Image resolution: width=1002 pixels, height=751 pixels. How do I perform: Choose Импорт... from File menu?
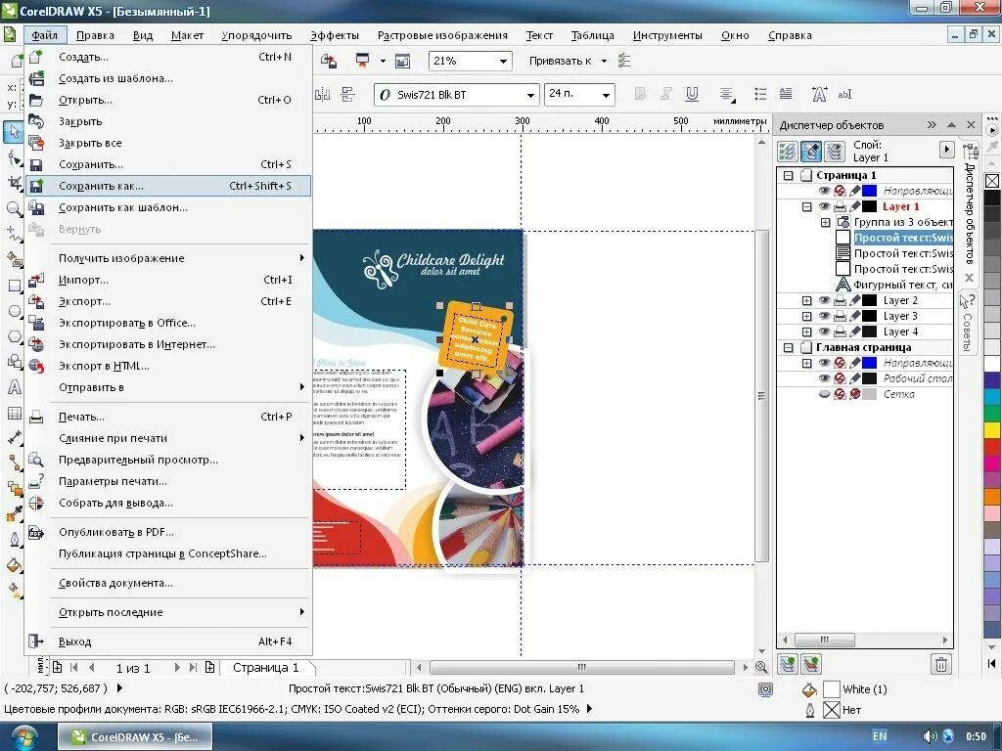tap(168, 280)
